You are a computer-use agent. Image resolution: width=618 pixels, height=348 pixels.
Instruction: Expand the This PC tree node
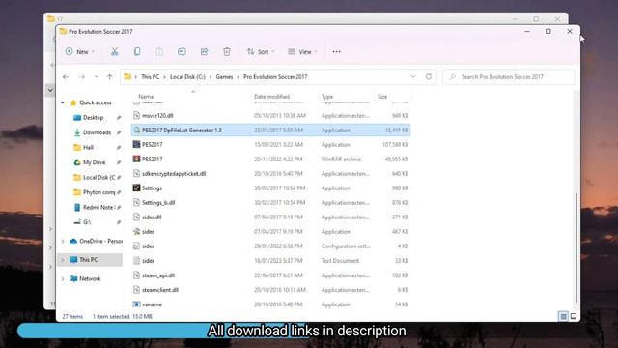pos(63,260)
